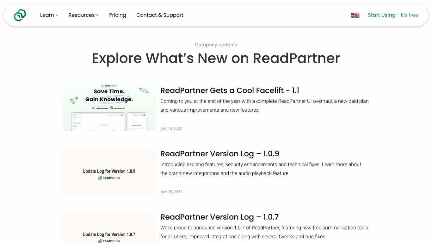Click the Dec 19, 2024 date

171,128
